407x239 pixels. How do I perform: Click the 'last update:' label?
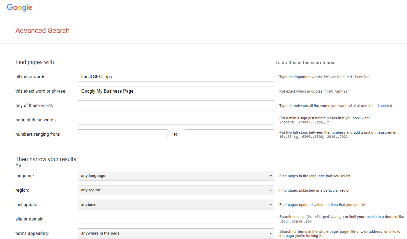(27, 205)
